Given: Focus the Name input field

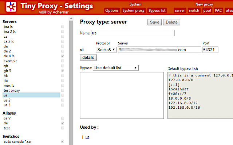Looking at the screenshot, I should click(133, 33).
